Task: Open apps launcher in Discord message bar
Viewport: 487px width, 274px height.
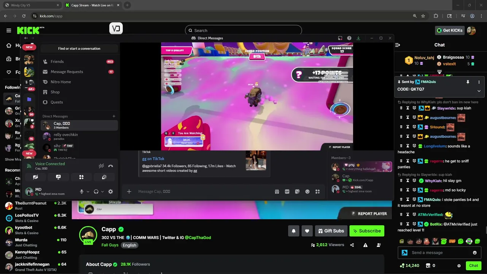Action: (317, 191)
